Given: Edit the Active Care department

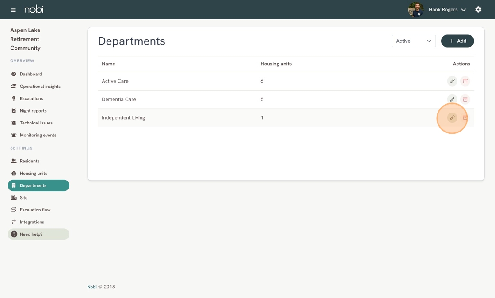Looking at the screenshot, I should 452,81.
